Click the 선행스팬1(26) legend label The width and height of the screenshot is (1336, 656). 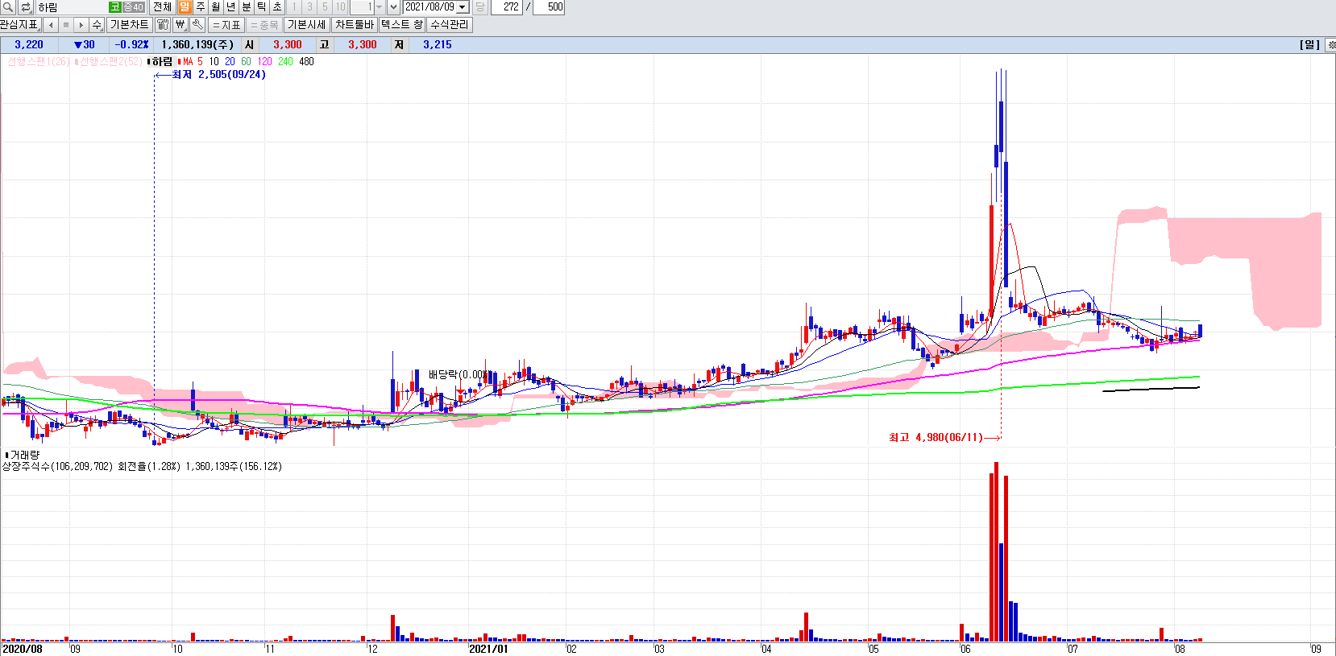coord(39,61)
